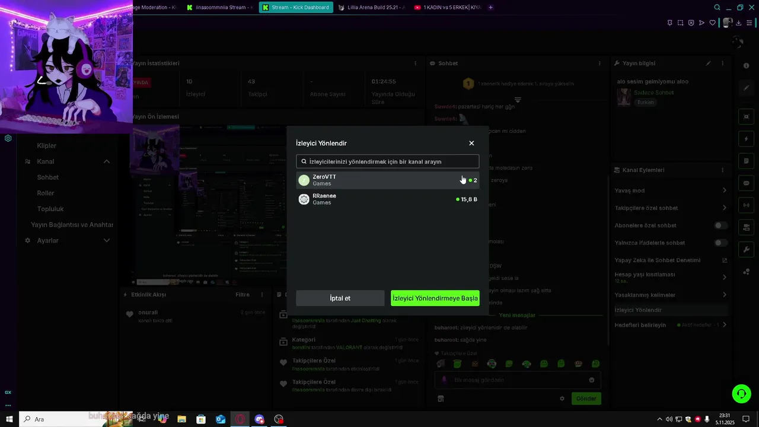Image resolution: width=759 pixels, height=427 pixels.
Task: Focus the channel search field in the dialog
Action: (x=387, y=161)
